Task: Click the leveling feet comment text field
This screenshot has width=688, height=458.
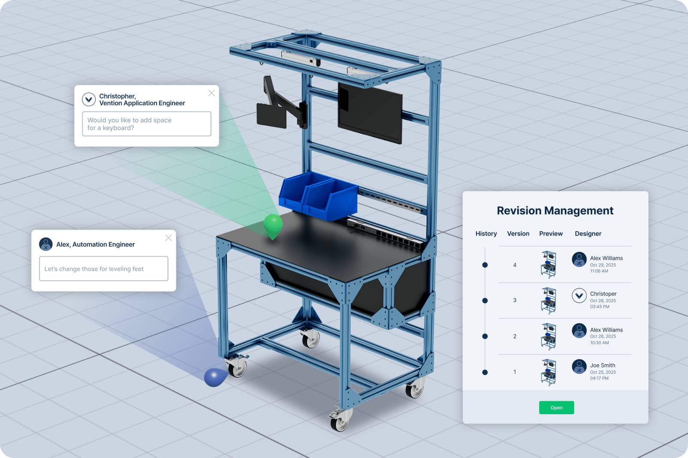Action: tap(104, 269)
